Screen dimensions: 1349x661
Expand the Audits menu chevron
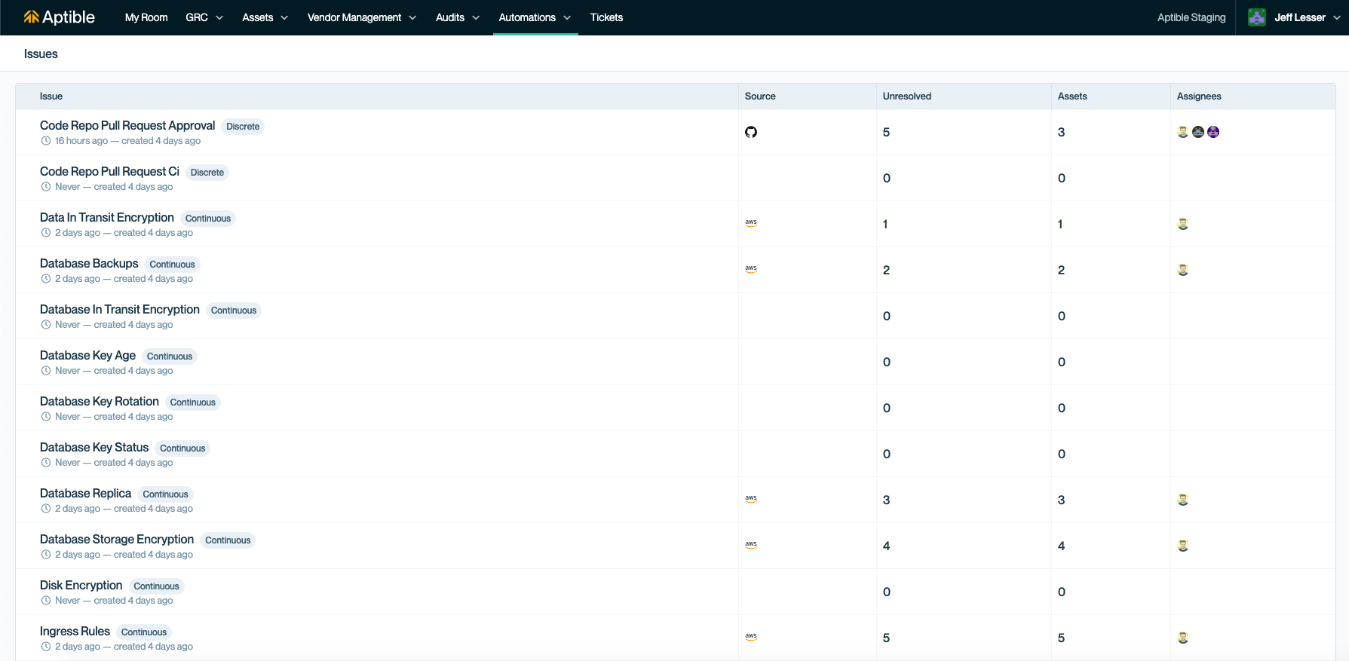[x=476, y=18]
